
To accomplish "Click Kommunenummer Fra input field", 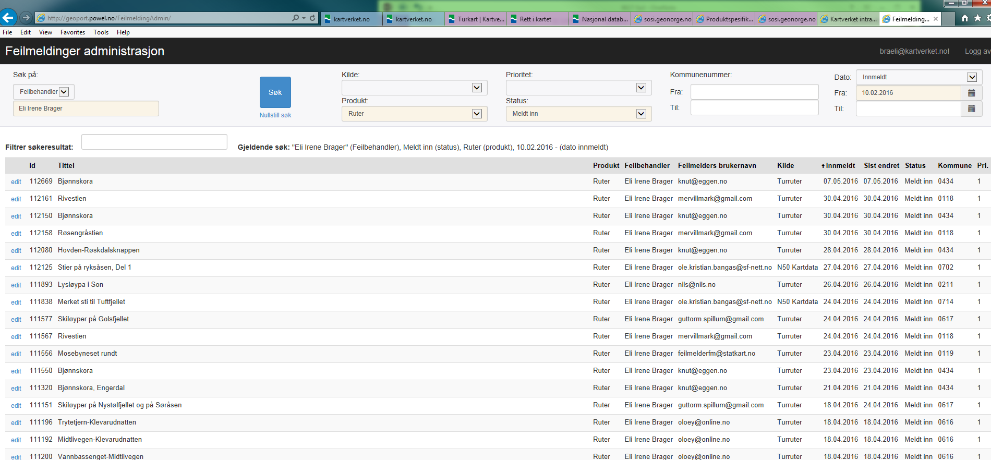I will 754,92.
